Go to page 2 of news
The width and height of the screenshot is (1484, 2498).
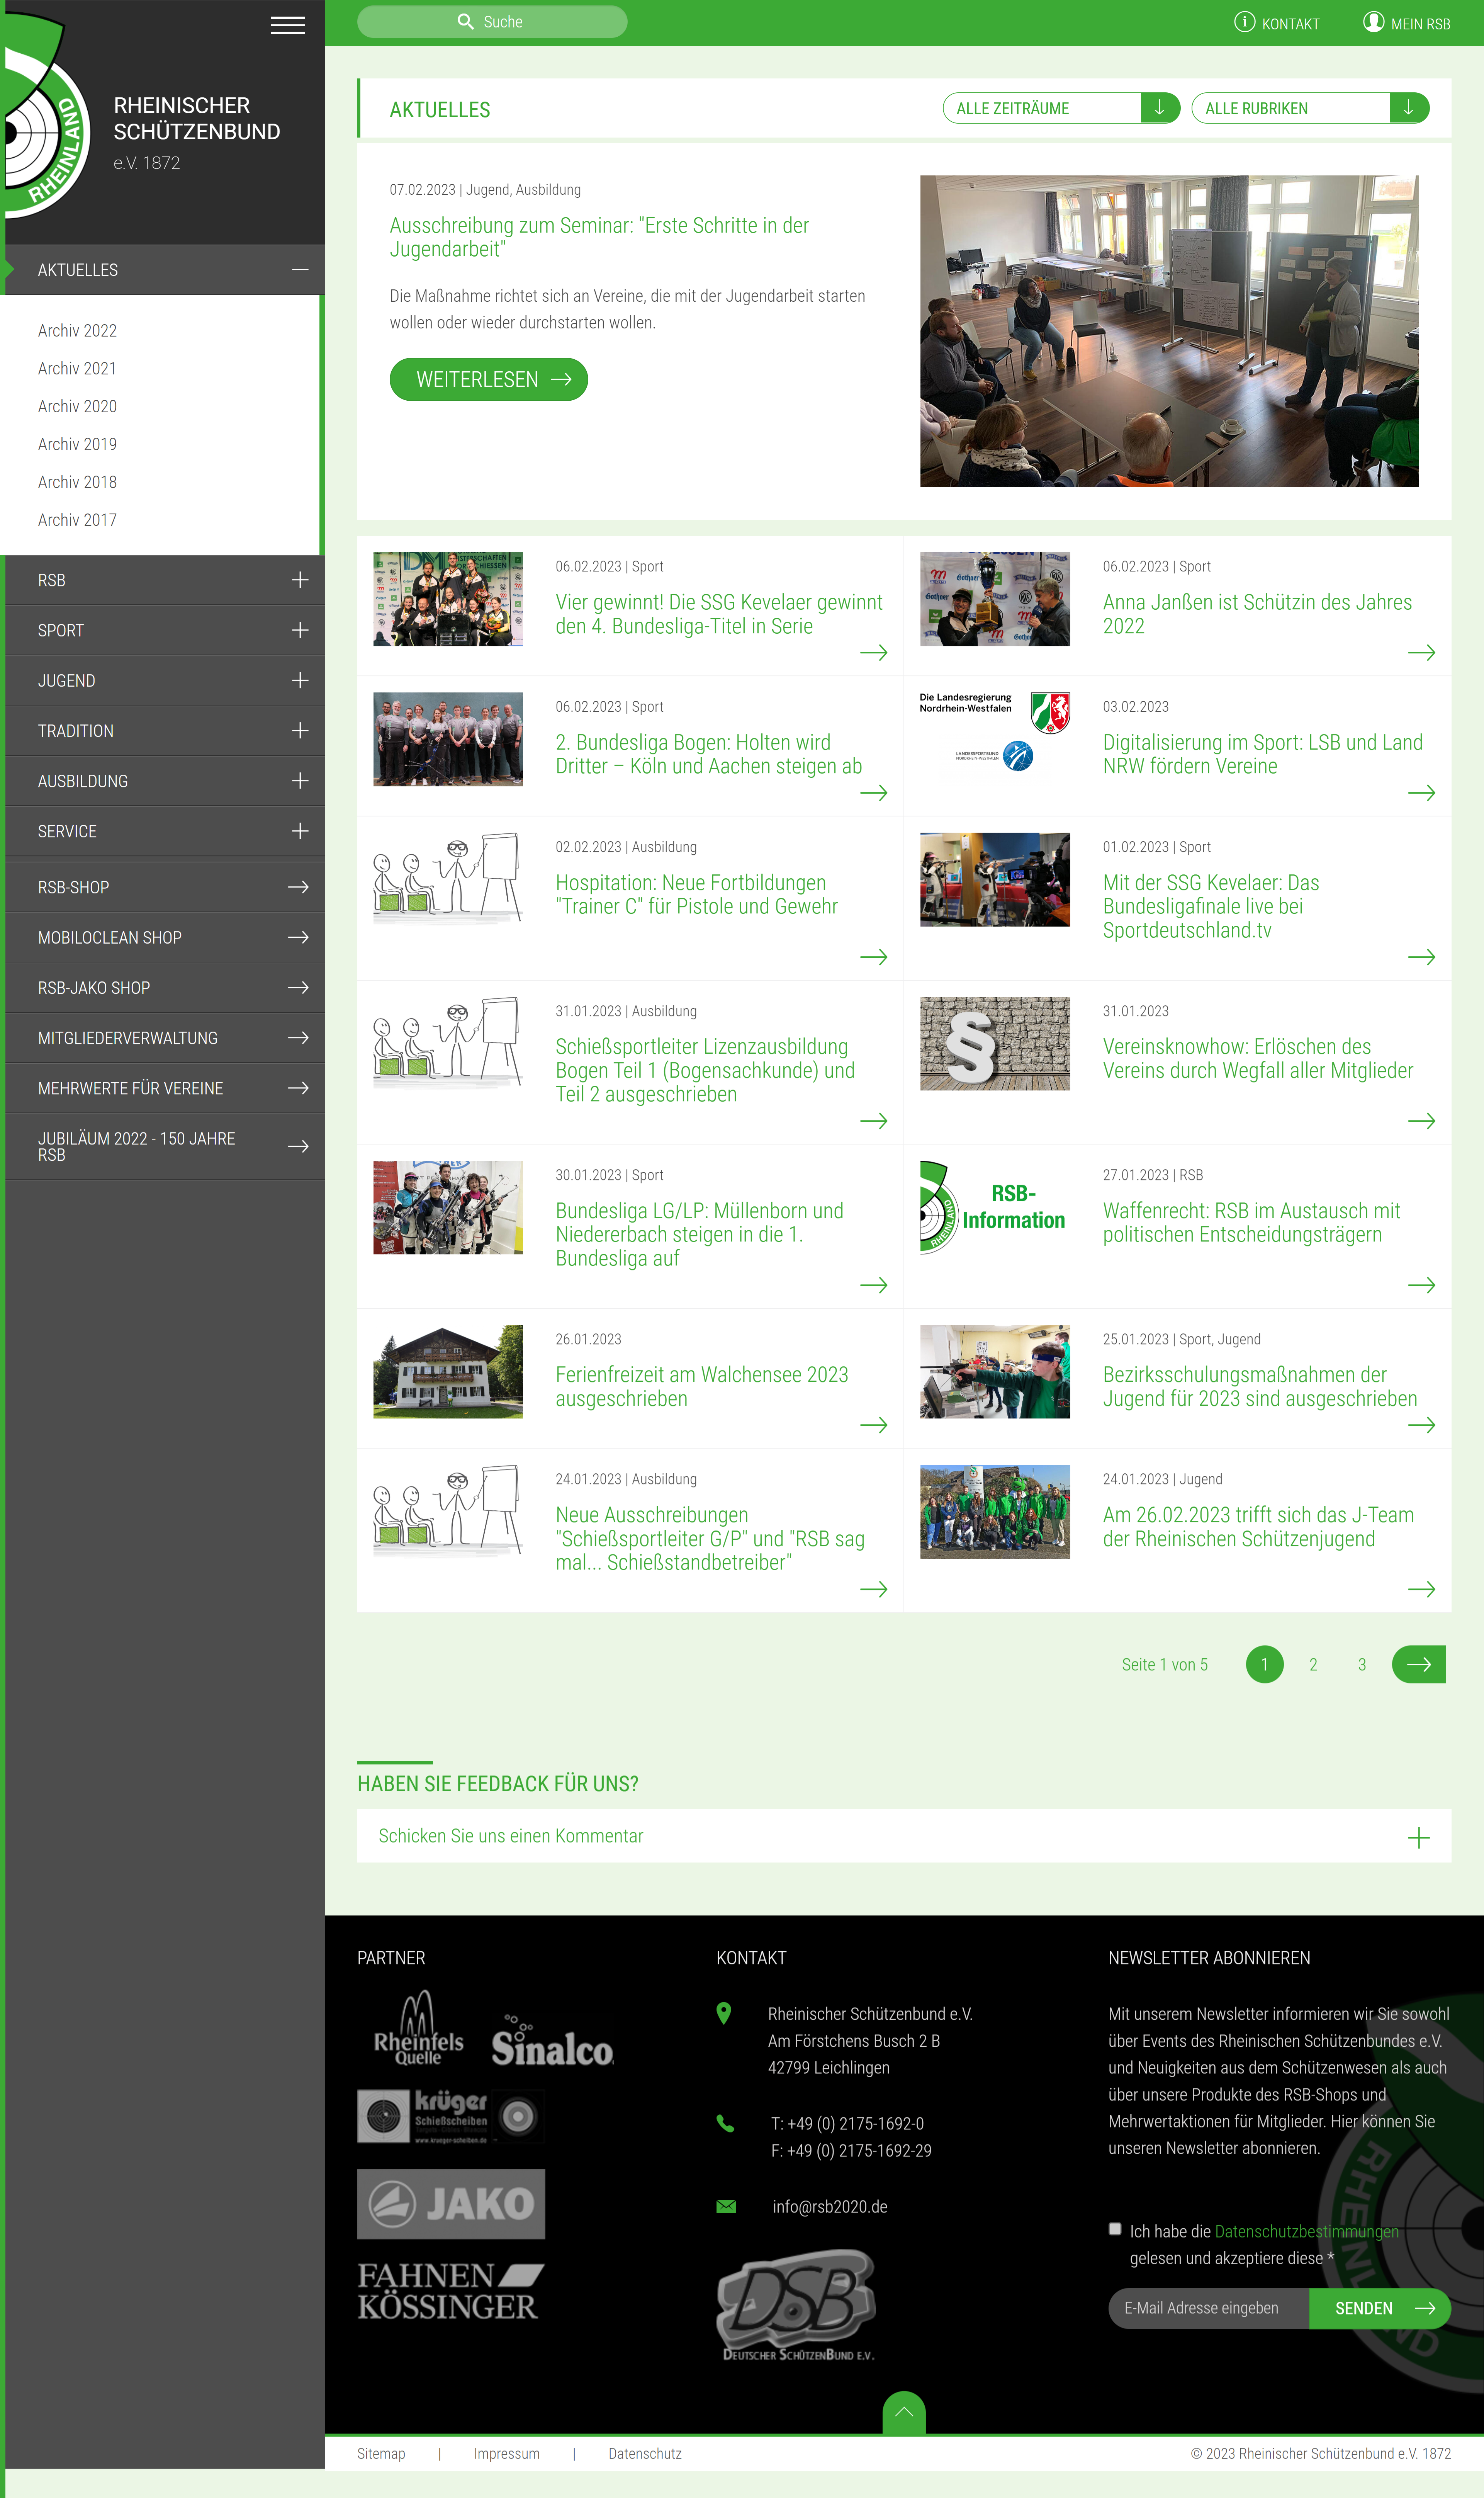point(1313,1665)
